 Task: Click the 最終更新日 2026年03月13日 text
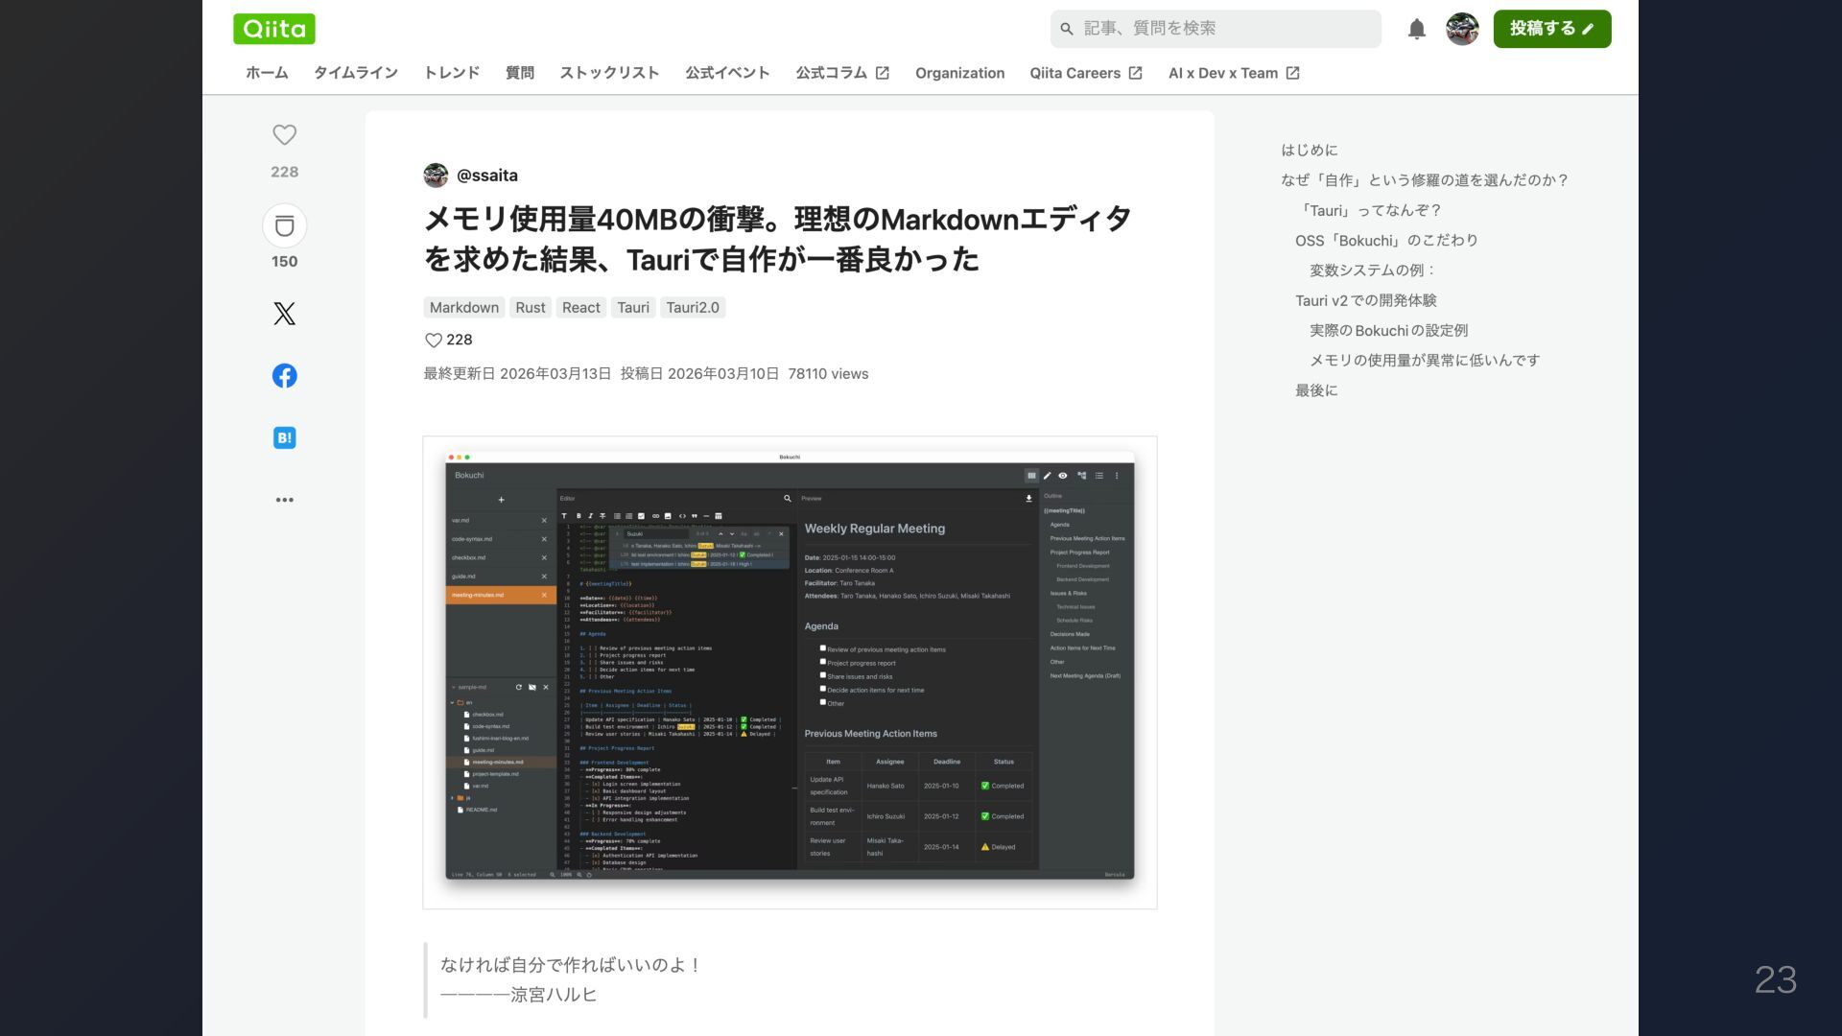point(517,374)
